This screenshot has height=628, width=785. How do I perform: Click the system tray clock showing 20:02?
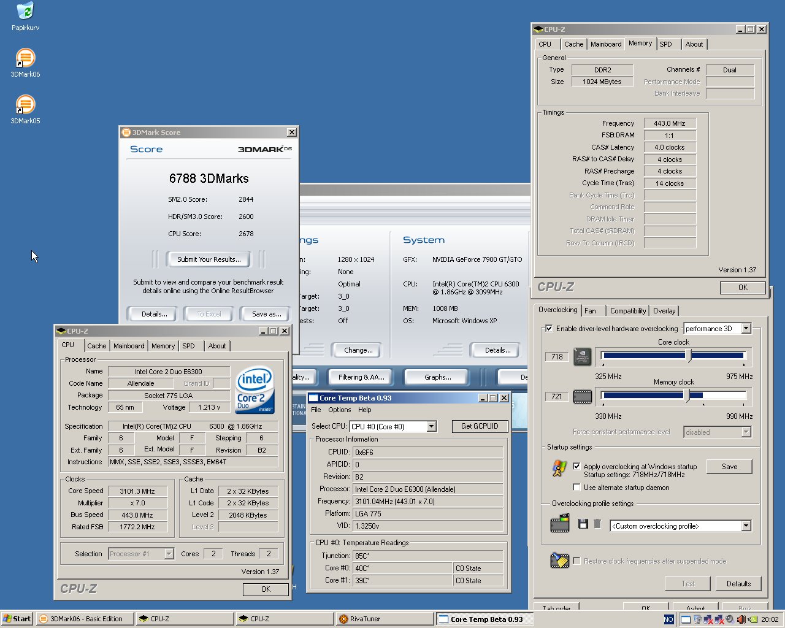click(770, 619)
